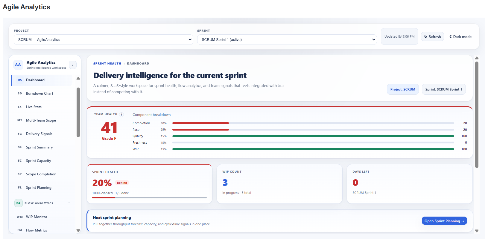488x239 pixels.
Task: Click the Sprint Health elapsed progress bar
Action: (x=149, y=197)
